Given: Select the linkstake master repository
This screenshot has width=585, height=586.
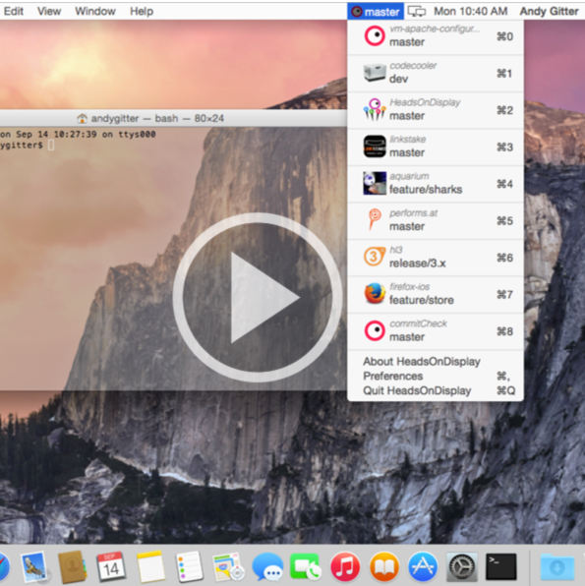Looking at the screenshot, I should pos(436,146).
